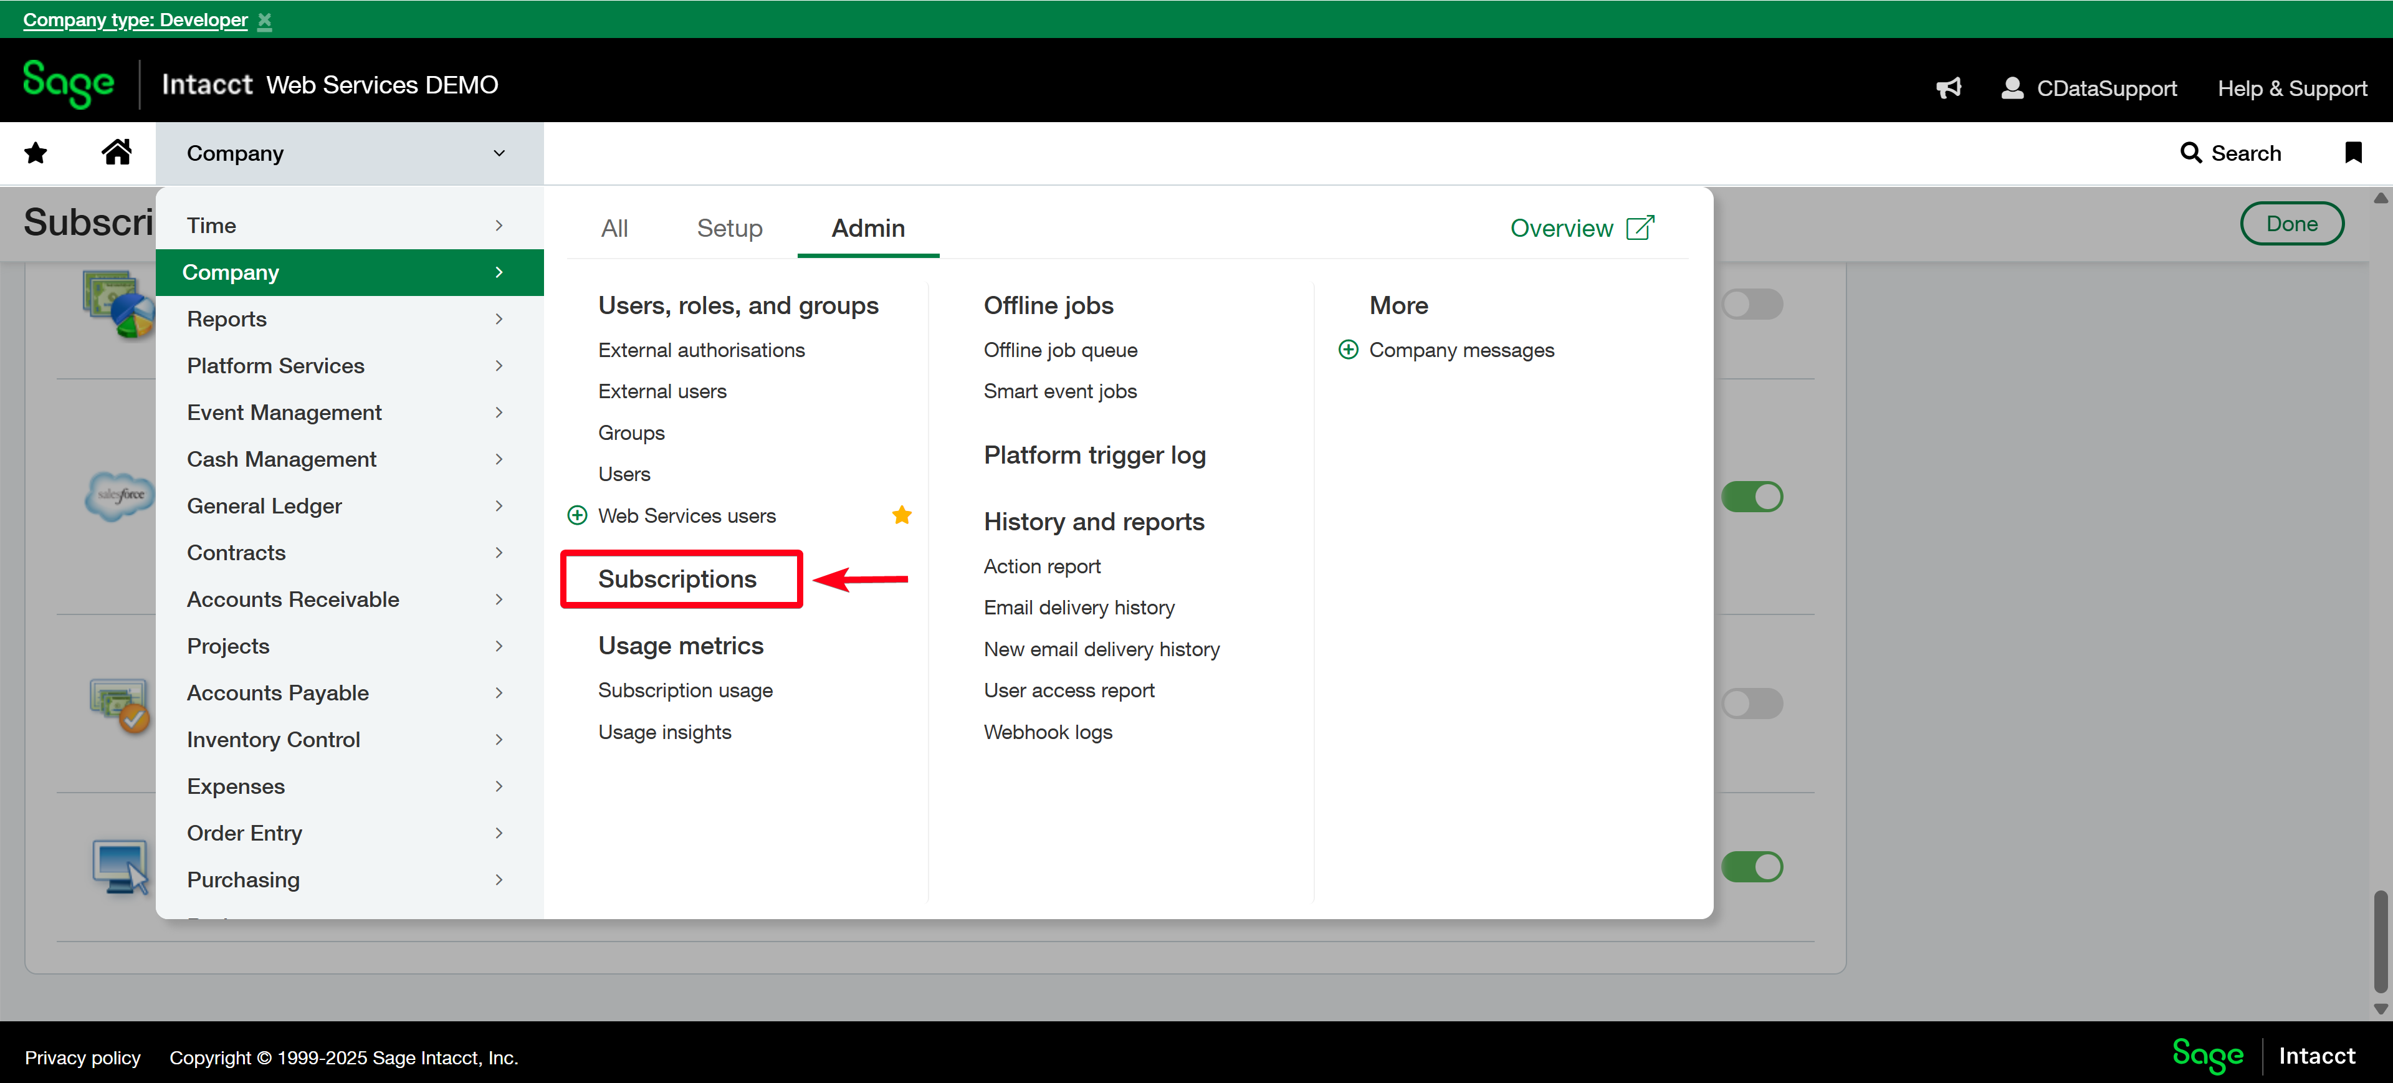Go to the Home icon
This screenshot has height=1083, width=2393.
coord(116,152)
